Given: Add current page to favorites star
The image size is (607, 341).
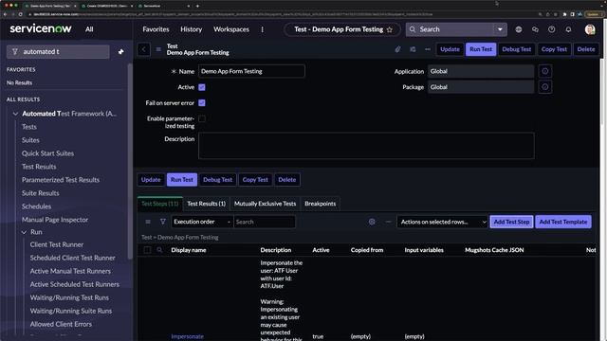Looking at the screenshot, I should tap(390, 29).
